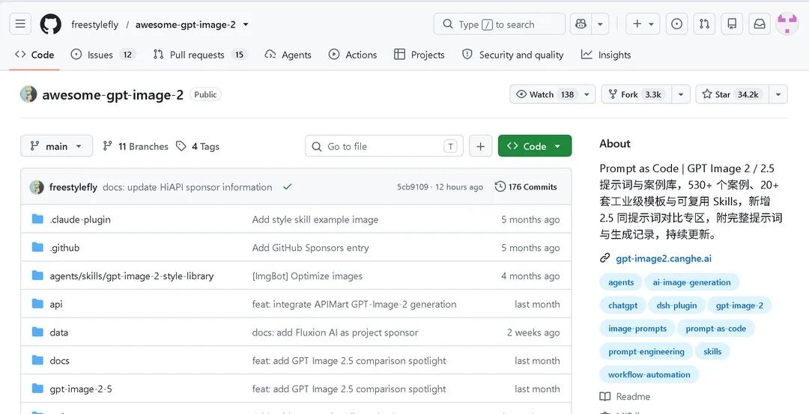Open the freestylefly commit author link

[73, 187]
